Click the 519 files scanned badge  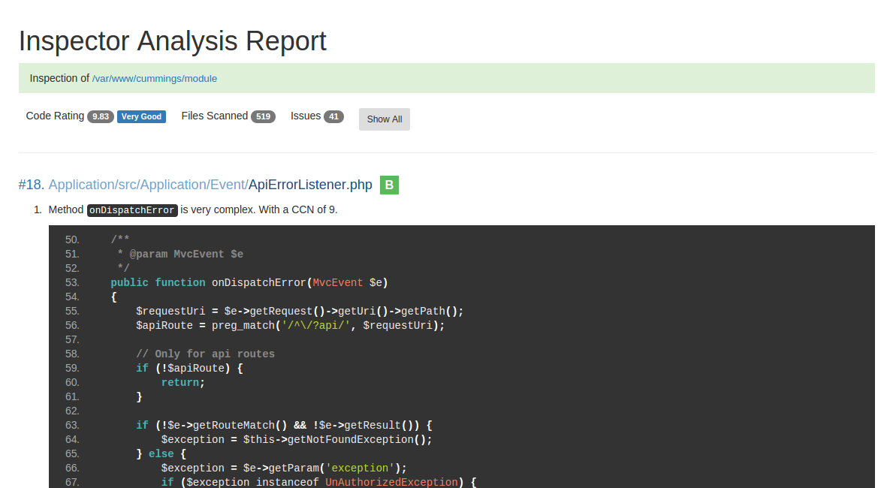264,116
